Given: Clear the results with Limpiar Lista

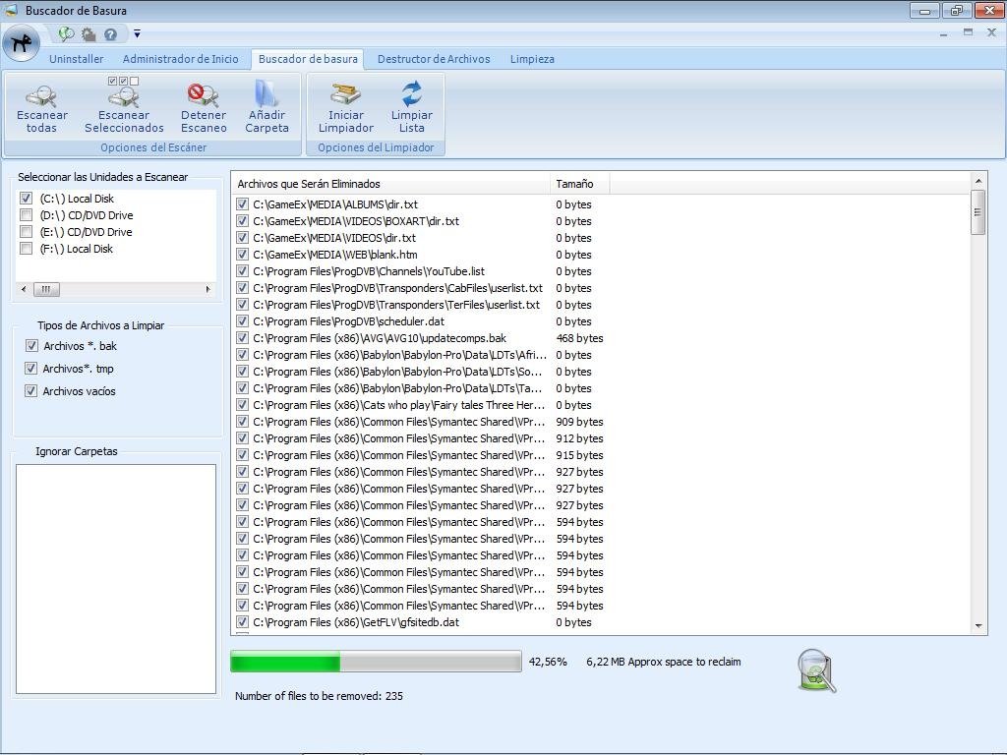Looking at the screenshot, I should (x=412, y=106).
